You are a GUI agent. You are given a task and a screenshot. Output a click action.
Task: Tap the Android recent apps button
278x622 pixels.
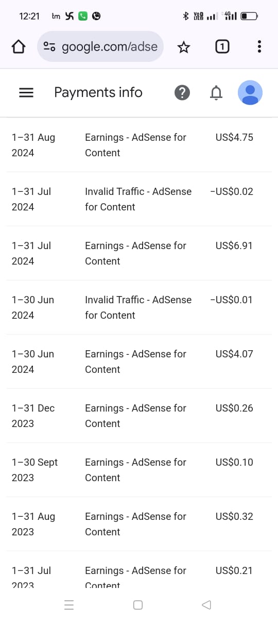point(69,605)
